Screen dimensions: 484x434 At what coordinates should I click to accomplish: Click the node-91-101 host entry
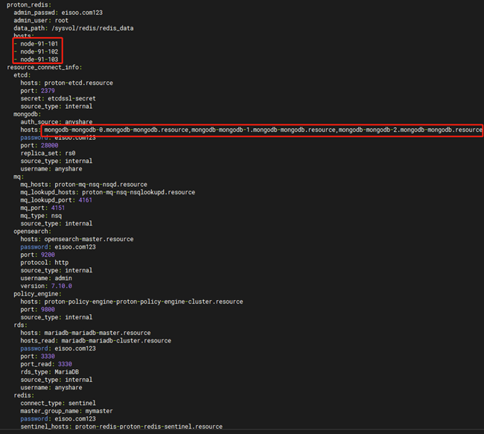tap(39, 44)
